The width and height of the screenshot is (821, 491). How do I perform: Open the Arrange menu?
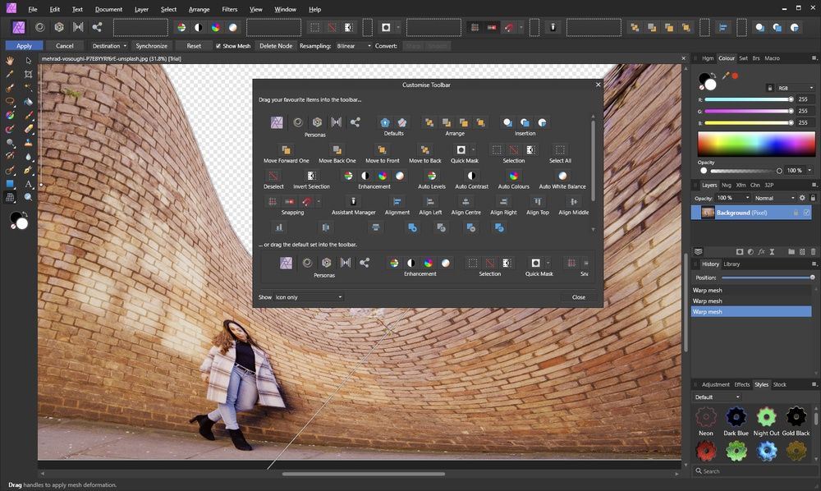tap(199, 9)
